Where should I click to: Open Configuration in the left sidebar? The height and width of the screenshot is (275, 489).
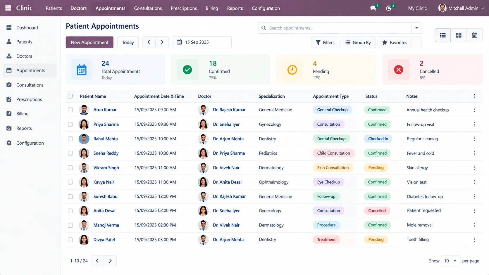tap(30, 143)
